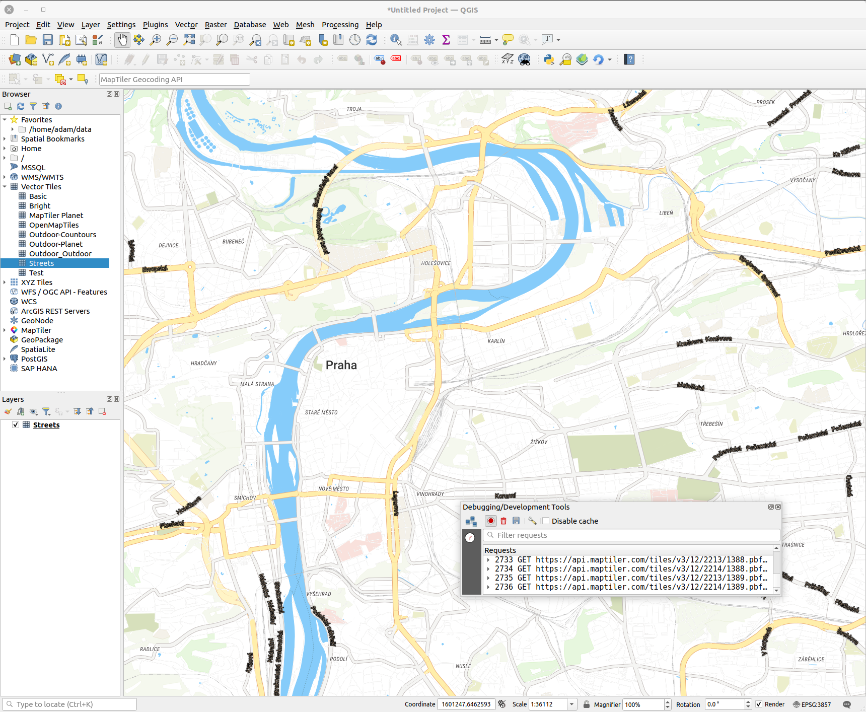The height and width of the screenshot is (712, 866).
Task: Stop recording requests in Debugging panel
Action: tap(490, 521)
